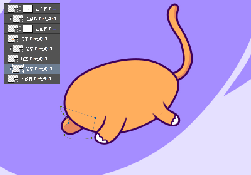Viewport: 251px width, 175px height.
Task: Select the 左后脚 layer name
Action: [46, 8]
